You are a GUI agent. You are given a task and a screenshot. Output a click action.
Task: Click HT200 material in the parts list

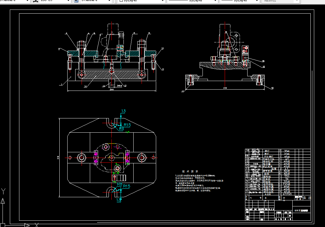(x=287, y=194)
